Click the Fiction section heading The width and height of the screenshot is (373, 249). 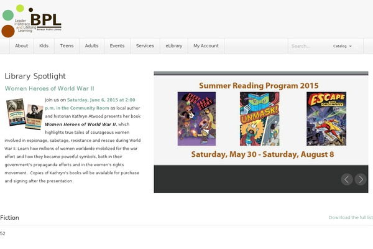(x=9, y=217)
